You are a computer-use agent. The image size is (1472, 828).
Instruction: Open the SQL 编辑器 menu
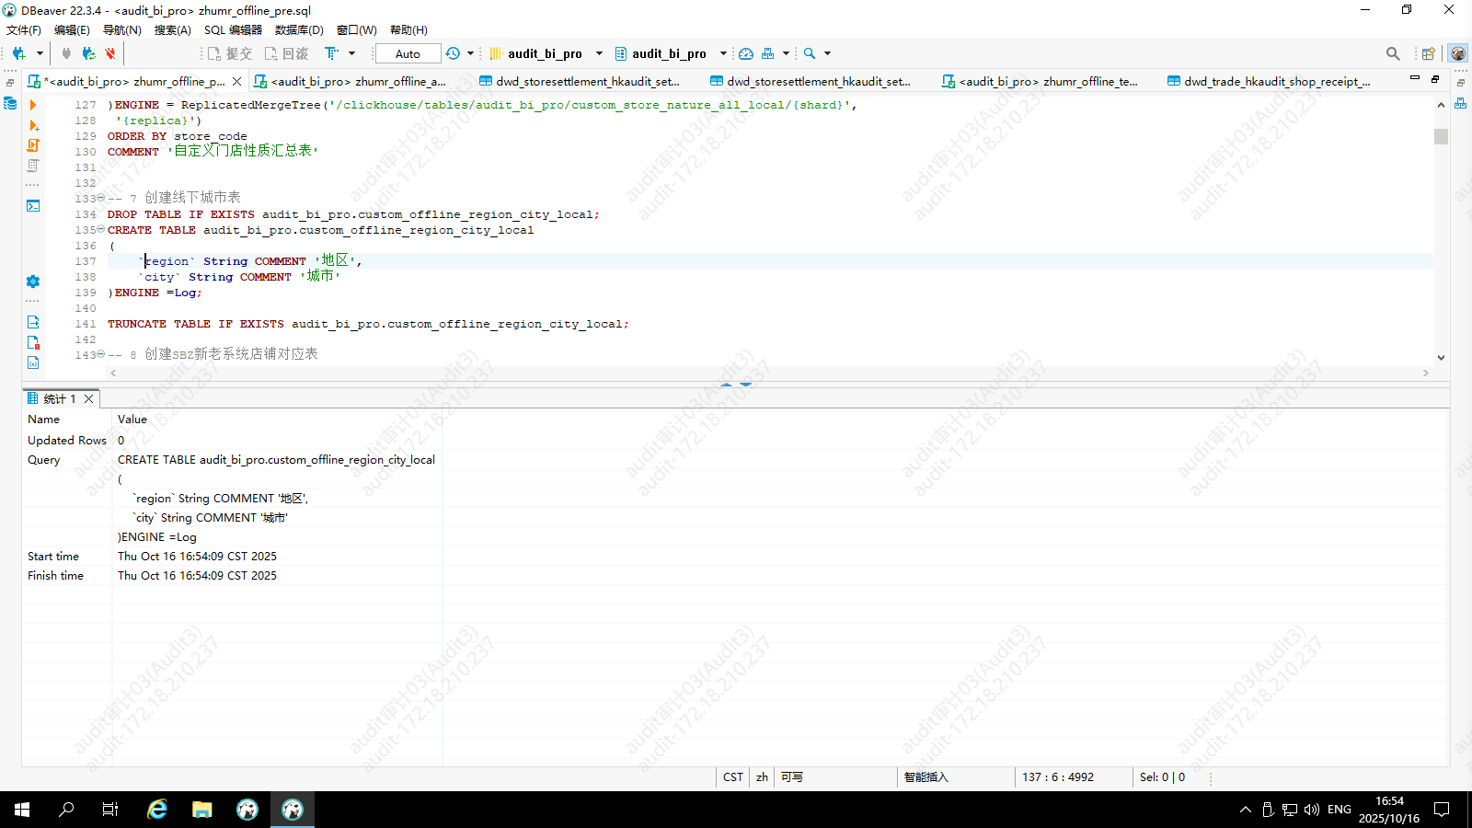[x=233, y=30]
